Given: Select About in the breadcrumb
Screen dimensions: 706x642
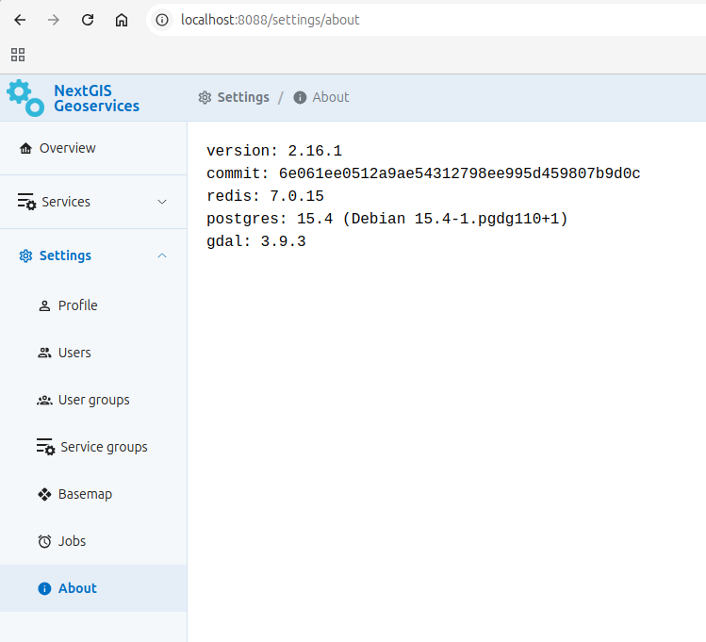Looking at the screenshot, I should (330, 97).
